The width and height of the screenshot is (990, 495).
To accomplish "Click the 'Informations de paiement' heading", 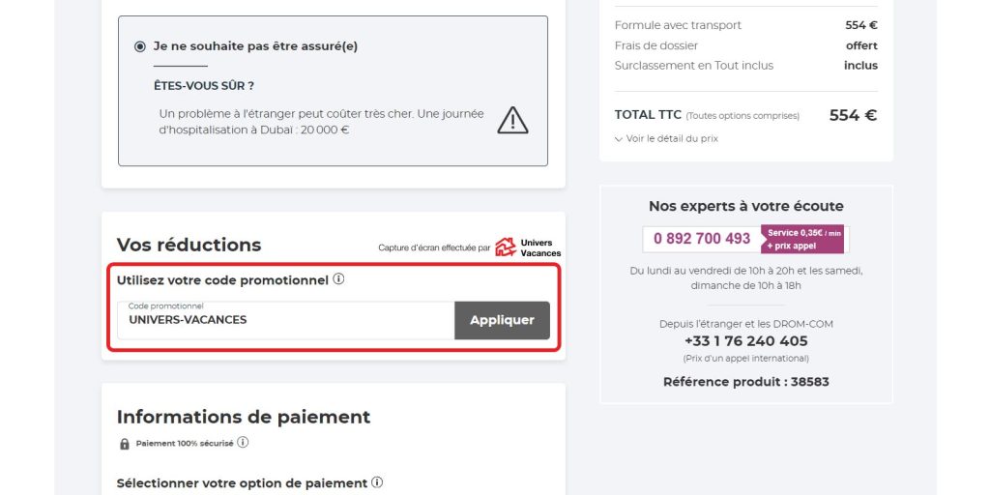I will tap(244, 417).
